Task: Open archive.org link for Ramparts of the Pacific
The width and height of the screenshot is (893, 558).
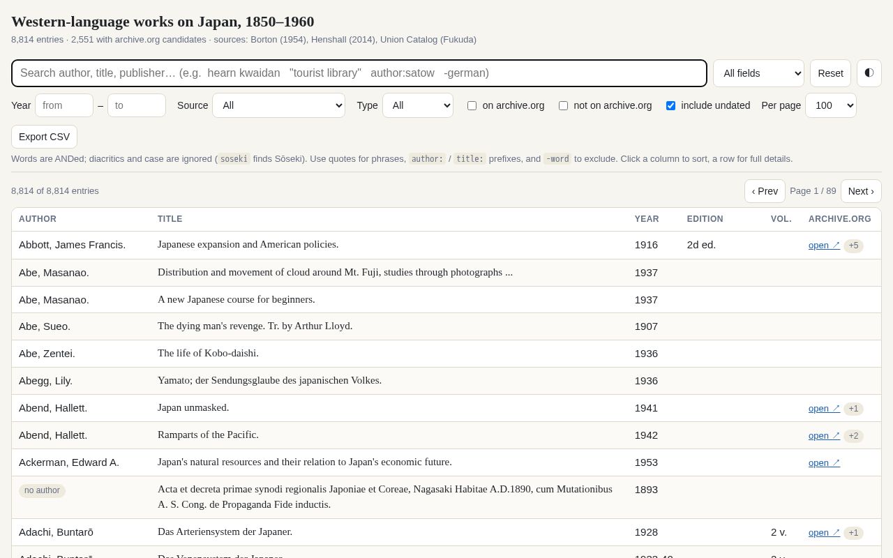Action: pos(824,436)
